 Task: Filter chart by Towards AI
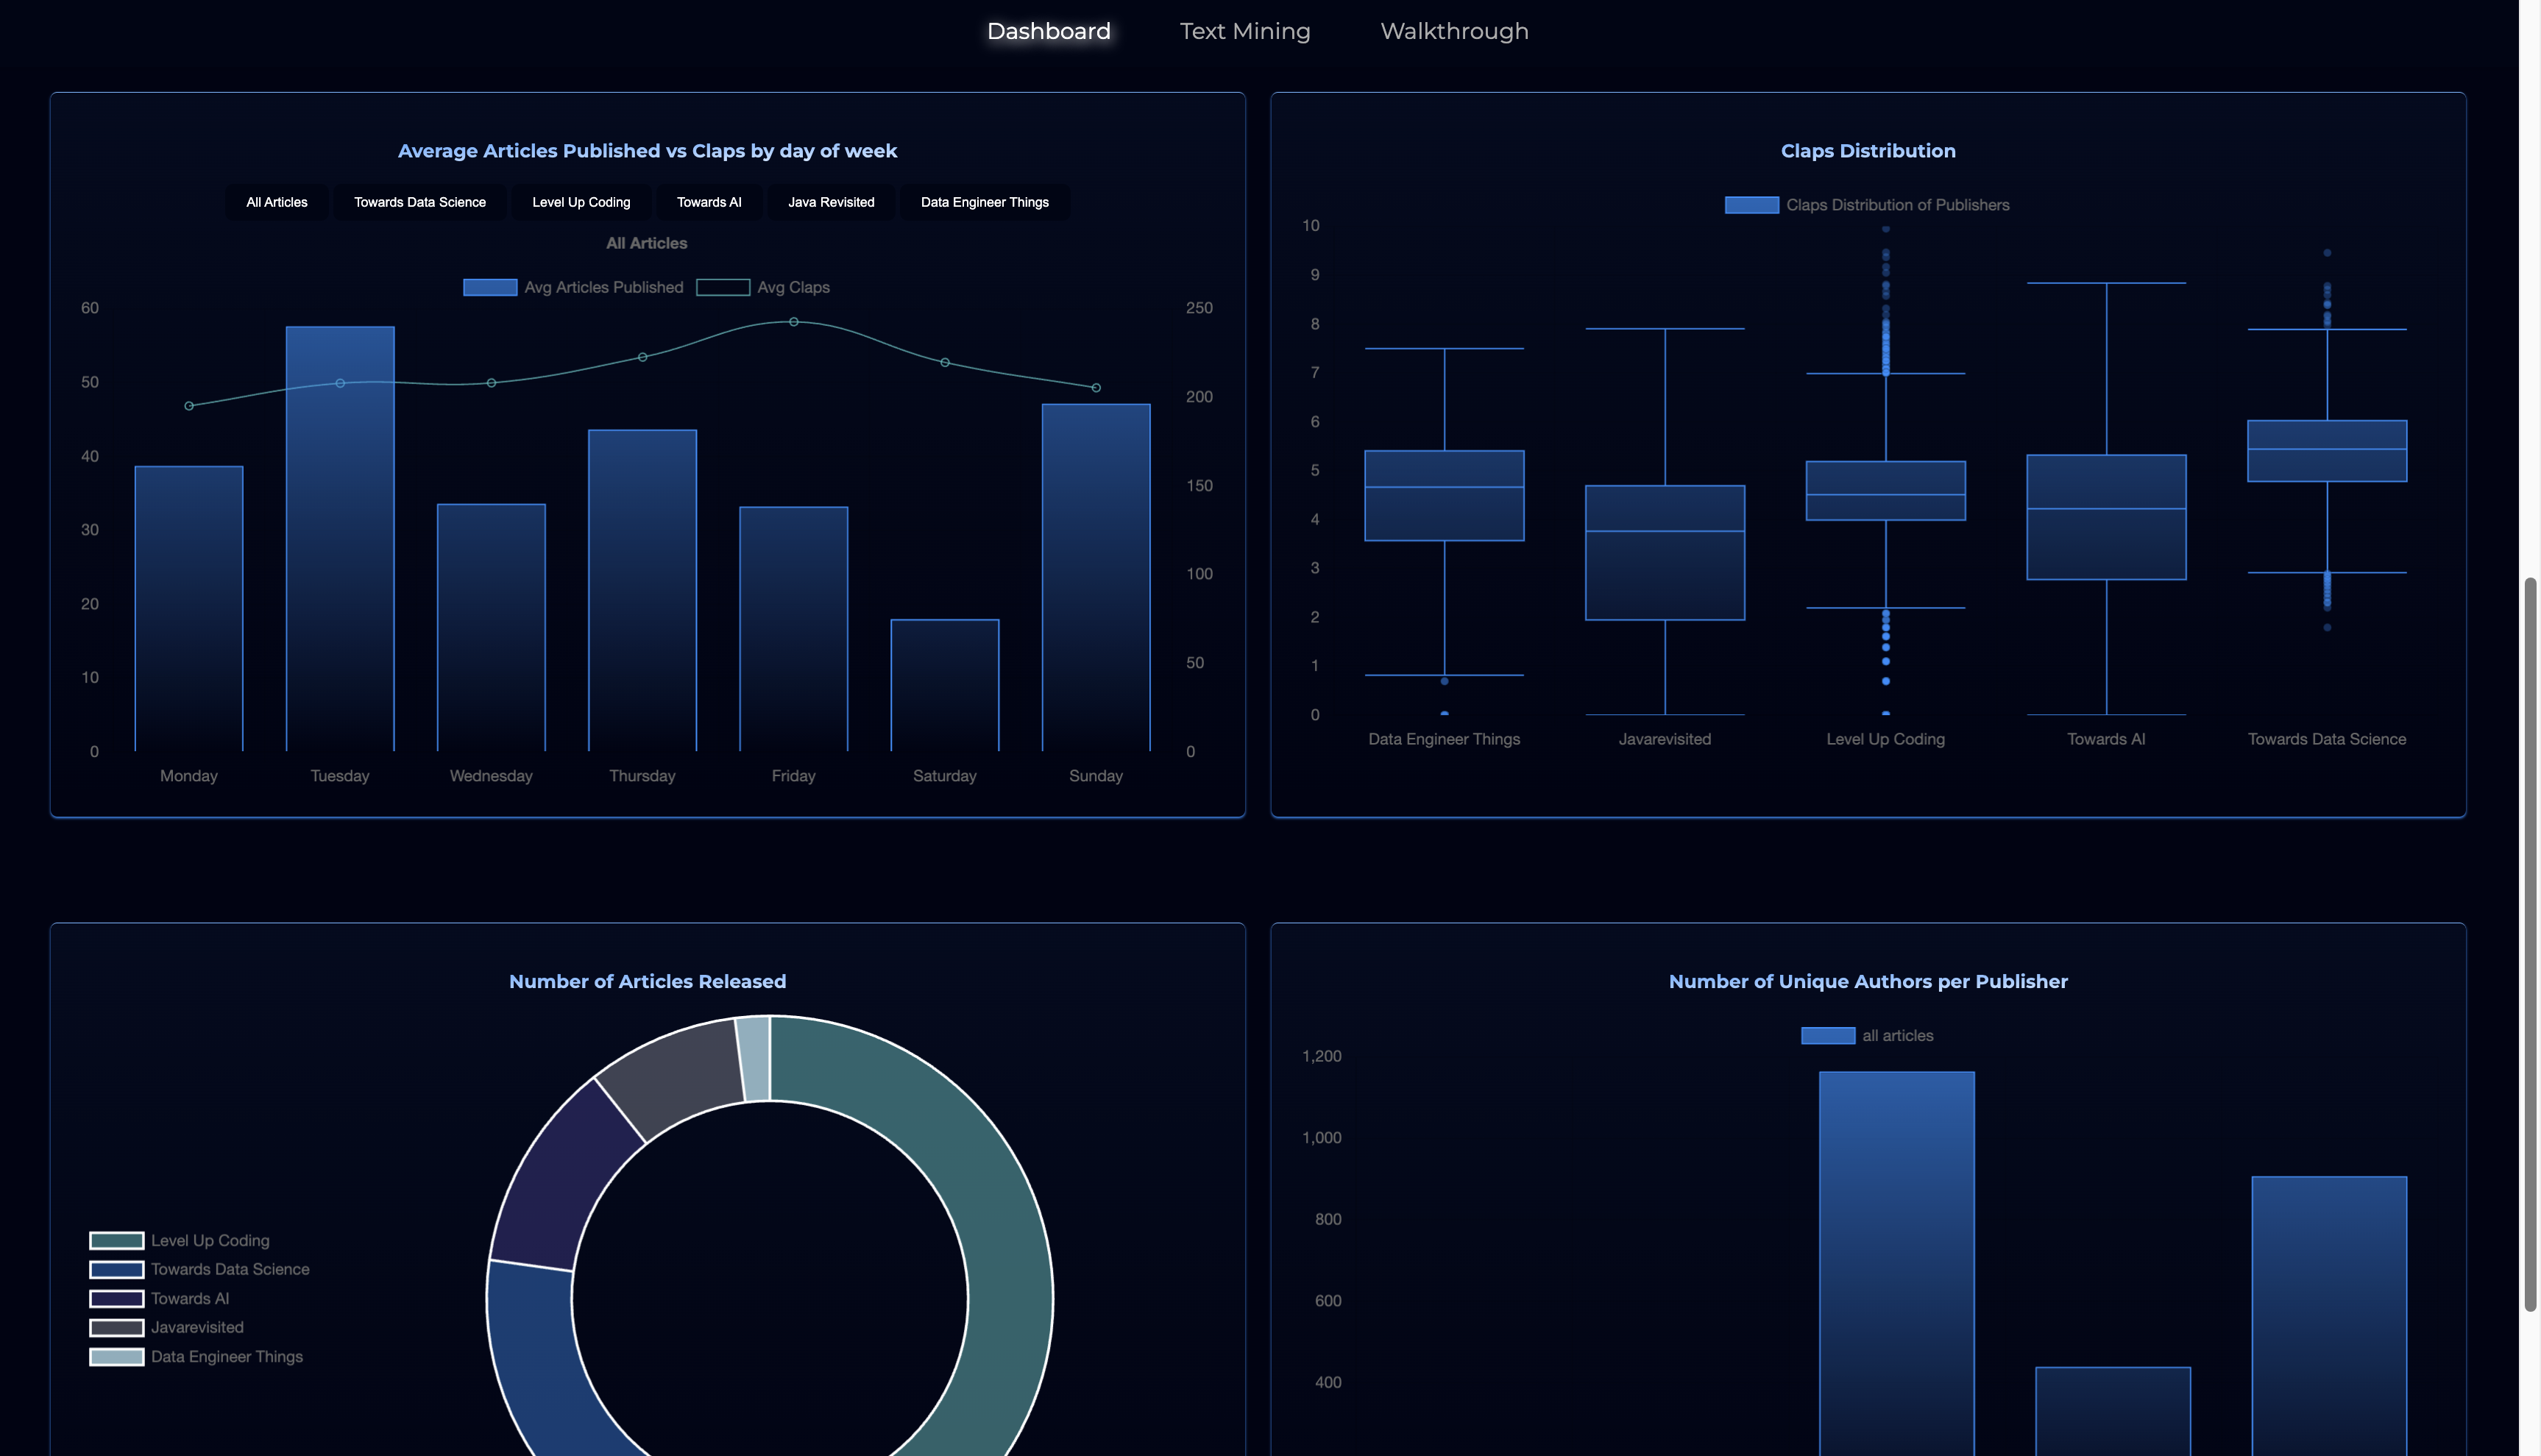coord(709,202)
